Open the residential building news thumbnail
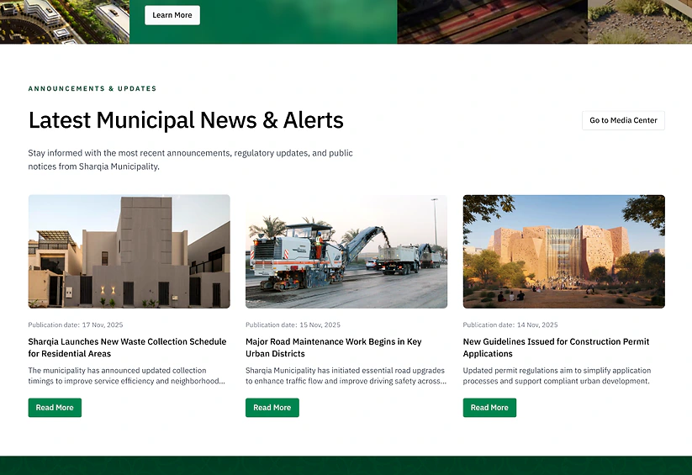This screenshot has width=692, height=475. click(x=129, y=251)
